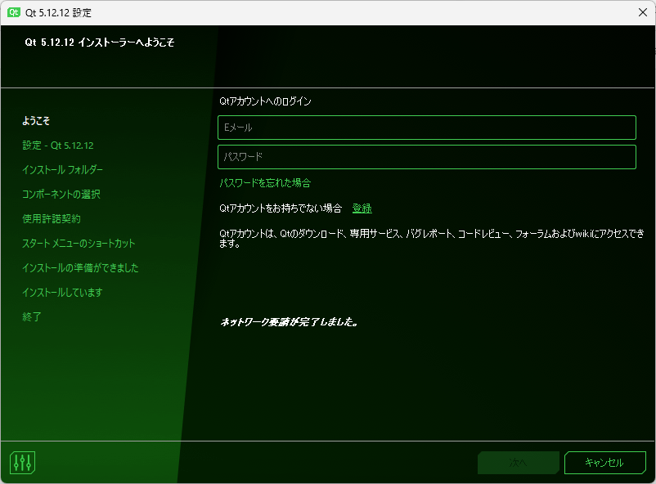Focus the Eメール input field
656x484 pixels.
pyautogui.click(x=427, y=128)
